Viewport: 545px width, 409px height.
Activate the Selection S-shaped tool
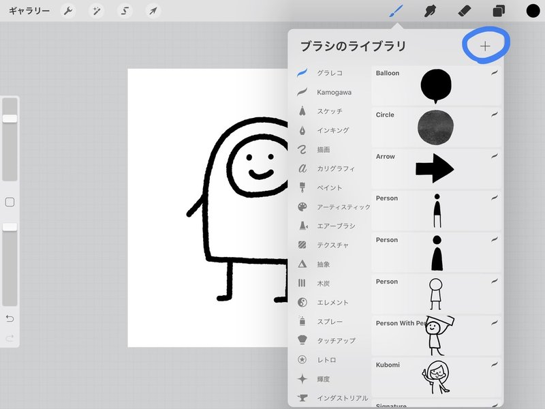point(125,11)
